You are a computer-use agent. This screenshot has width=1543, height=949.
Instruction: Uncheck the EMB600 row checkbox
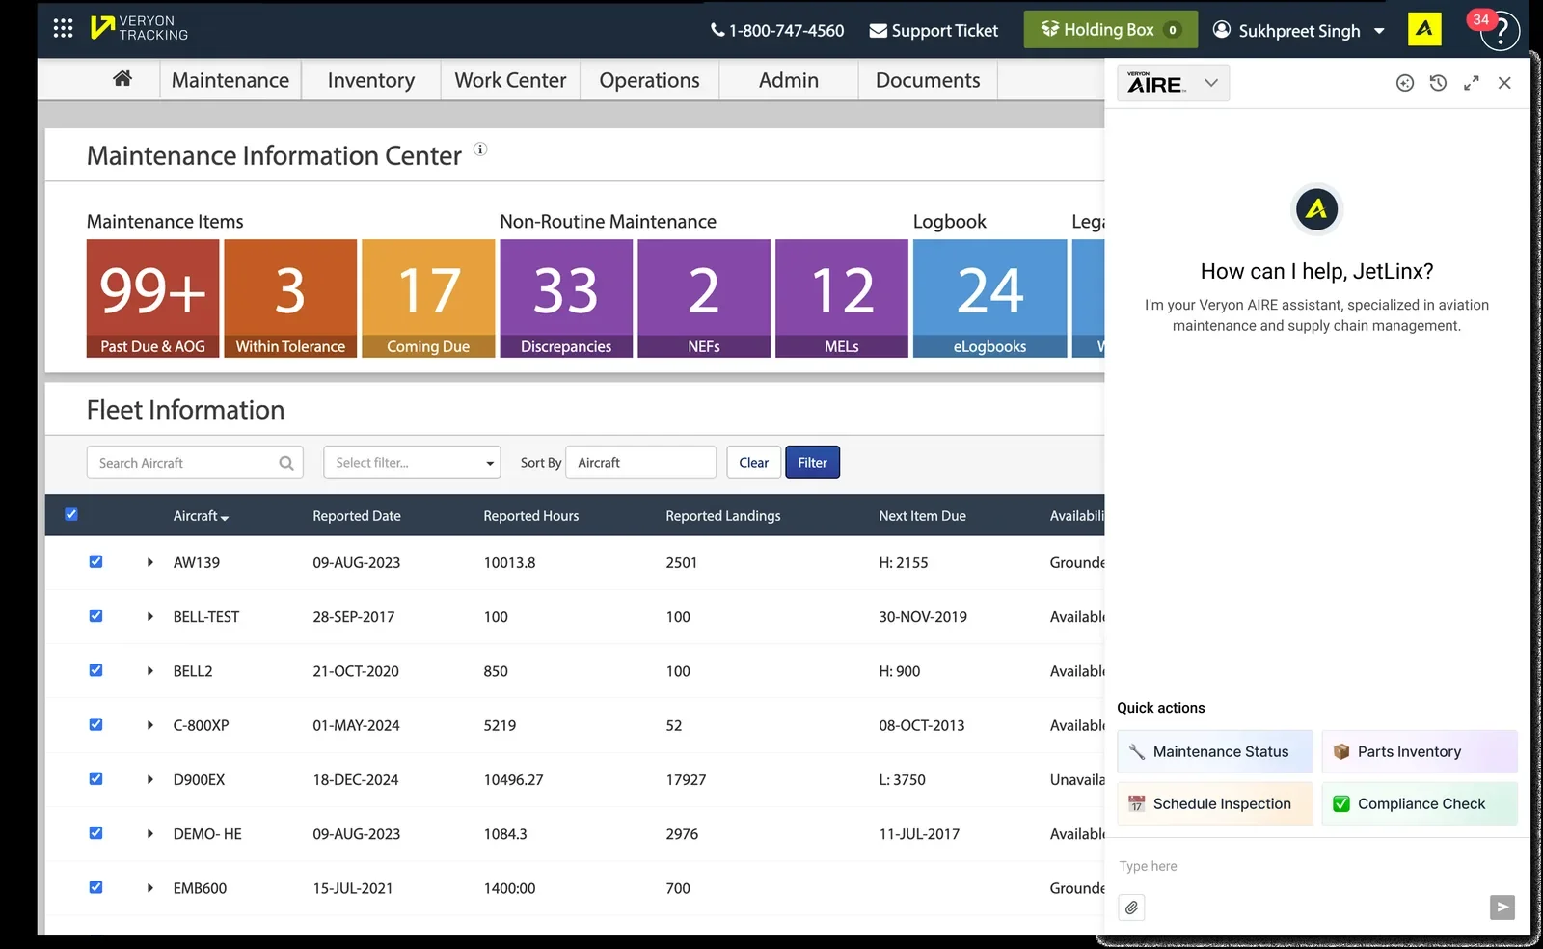(95, 887)
